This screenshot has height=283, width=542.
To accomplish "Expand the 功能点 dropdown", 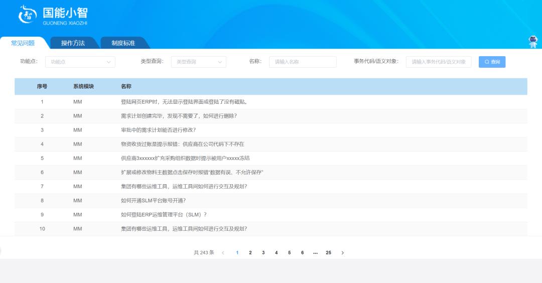I will (x=80, y=62).
